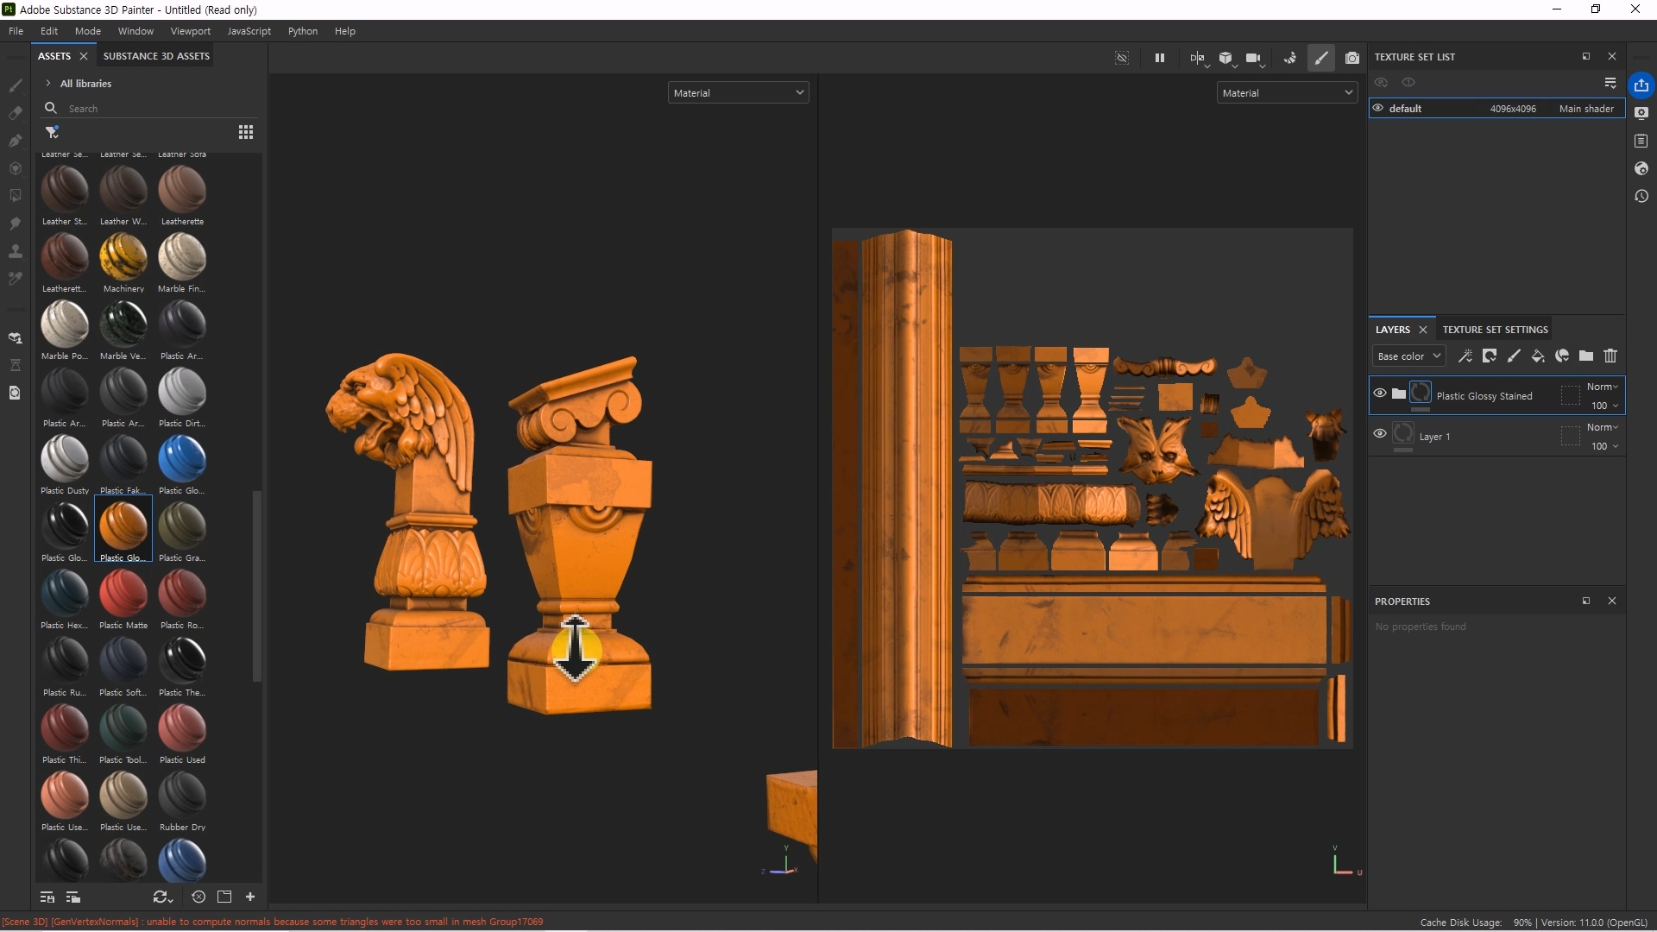Click the Machinery yellow material swatch
The width and height of the screenshot is (1657, 932).
pyautogui.click(x=123, y=257)
